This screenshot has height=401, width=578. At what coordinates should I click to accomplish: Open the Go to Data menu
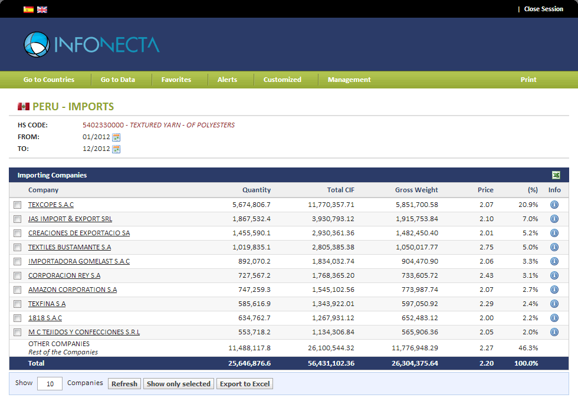pyautogui.click(x=118, y=80)
